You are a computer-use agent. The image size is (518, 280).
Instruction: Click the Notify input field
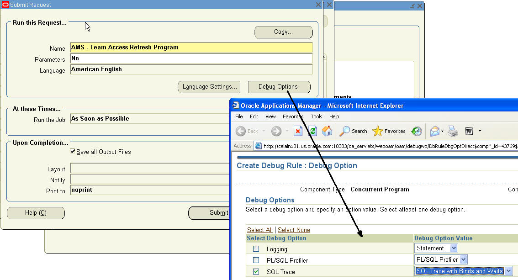[x=150, y=179]
